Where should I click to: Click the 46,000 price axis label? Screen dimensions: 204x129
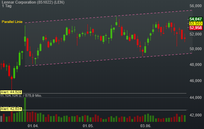pos(195,81)
